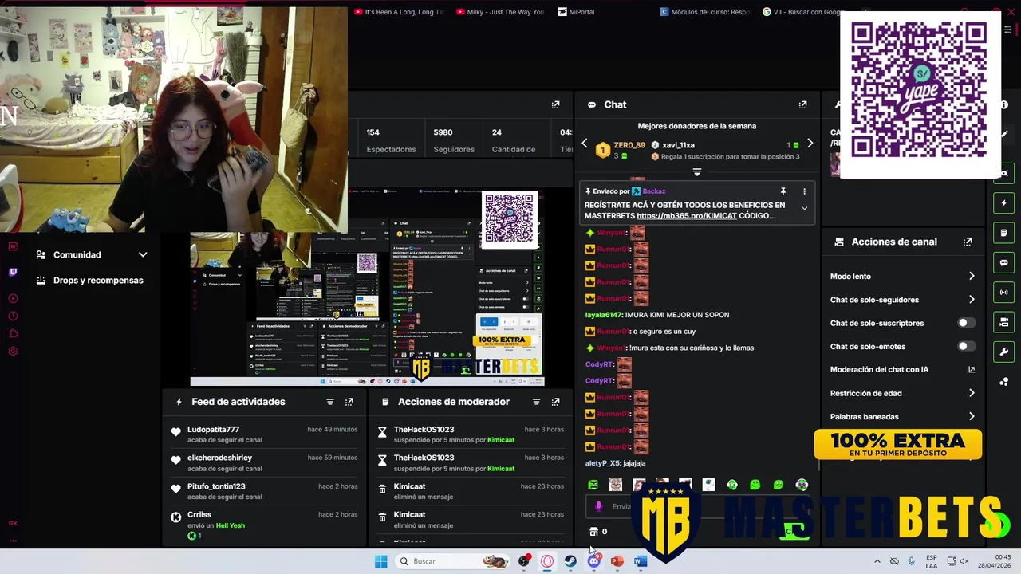Toggle Chat de solo-suscriptores switch

tap(966, 323)
